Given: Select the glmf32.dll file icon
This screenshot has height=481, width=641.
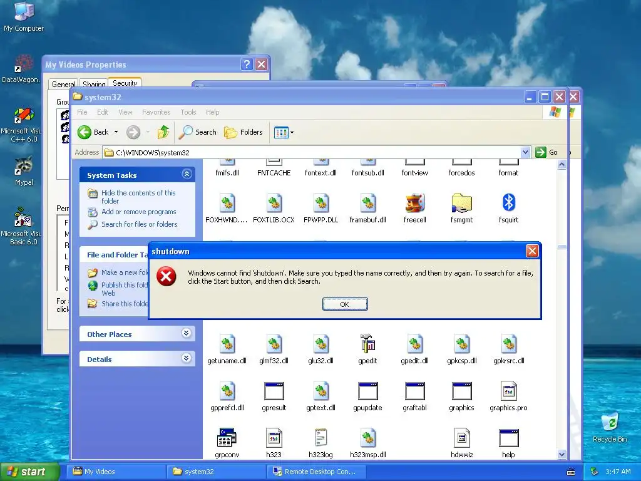Looking at the screenshot, I should tap(274, 344).
